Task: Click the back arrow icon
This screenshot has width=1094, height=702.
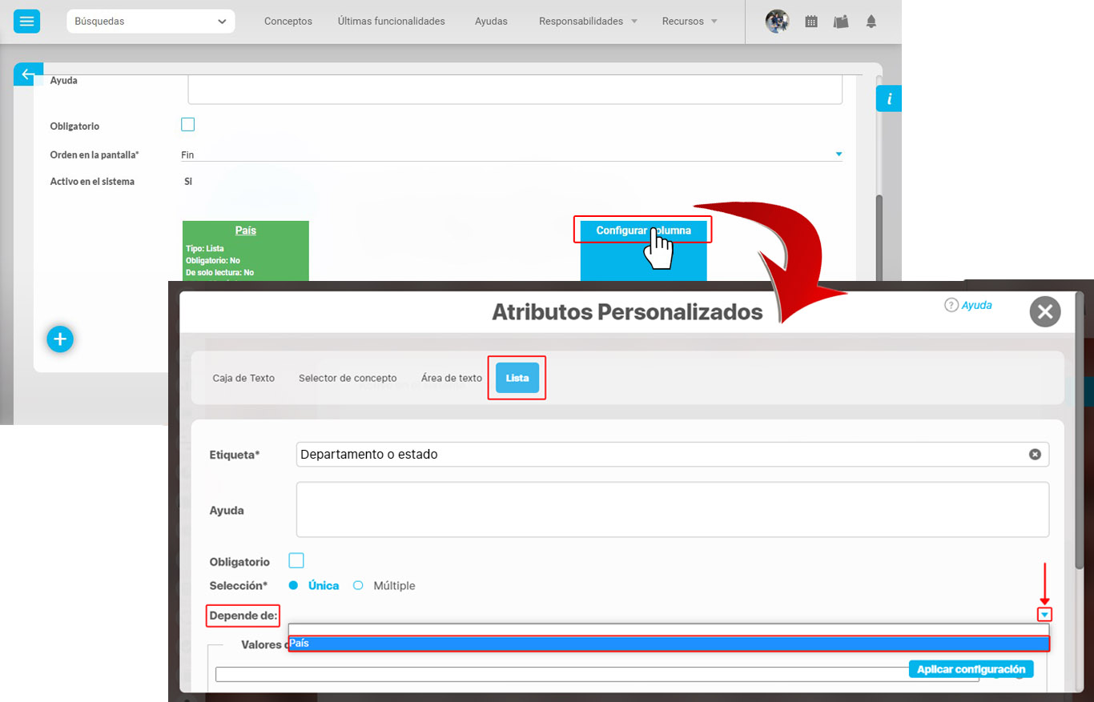Action: tap(28, 74)
